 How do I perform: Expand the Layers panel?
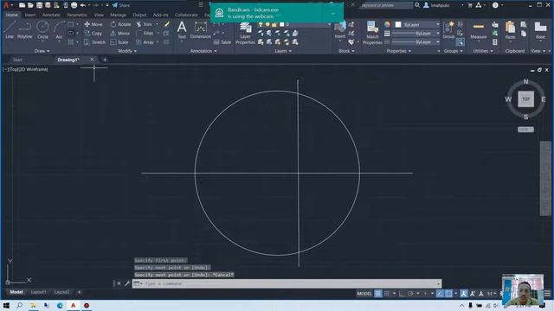[x=283, y=51]
